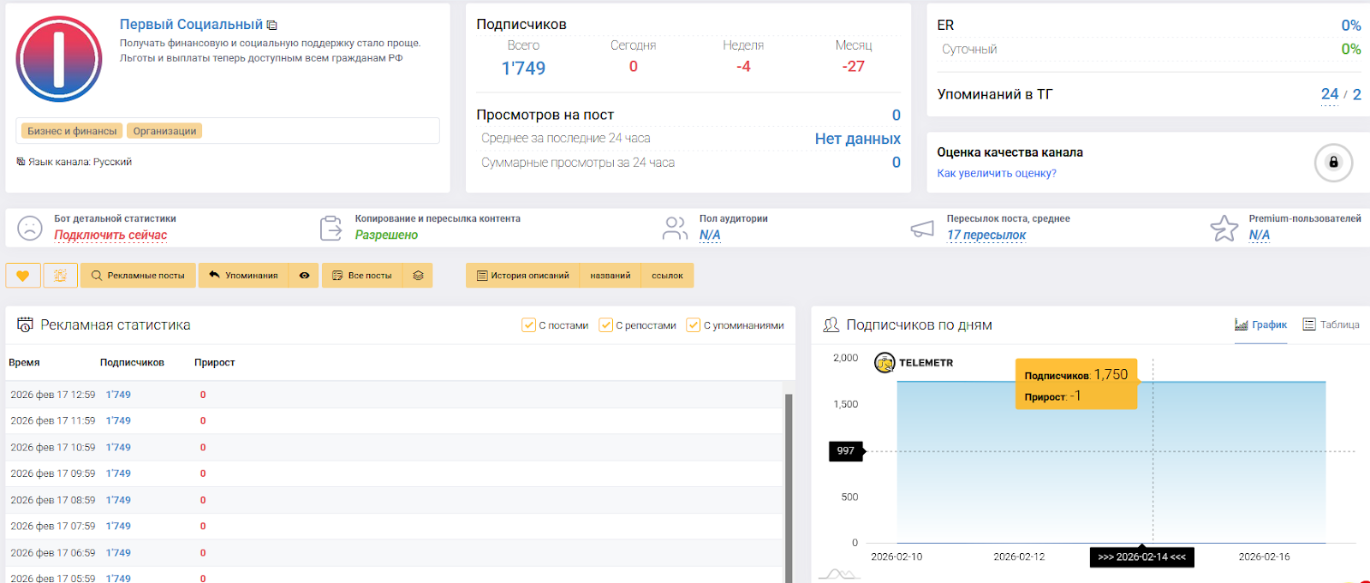Viewport: 1370px width, 583px height.
Task: Select the Организации category tag
Action: pos(164,131)
